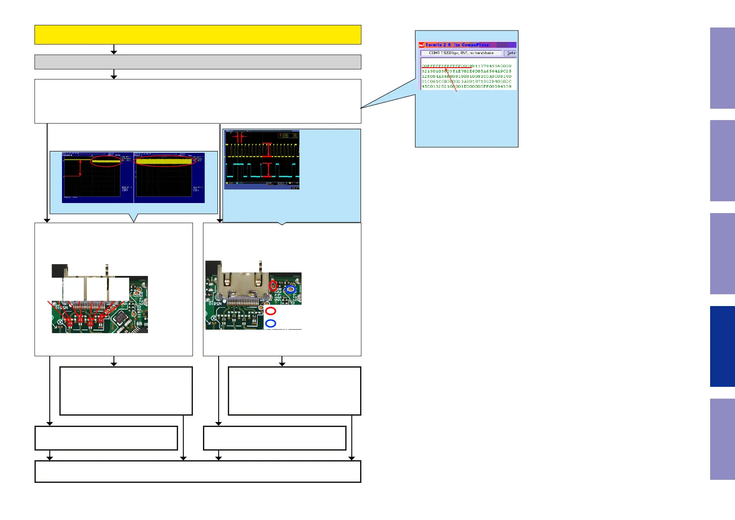Select hex line starting 125054A56B80B180
735x520 pixels.
pos(466,76)
